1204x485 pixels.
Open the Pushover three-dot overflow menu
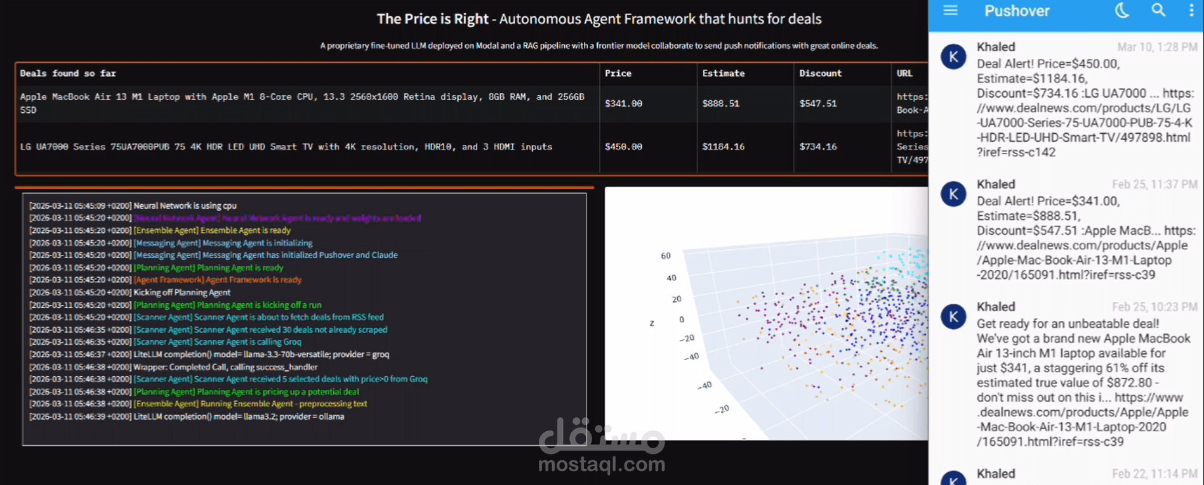point(1191,10)
